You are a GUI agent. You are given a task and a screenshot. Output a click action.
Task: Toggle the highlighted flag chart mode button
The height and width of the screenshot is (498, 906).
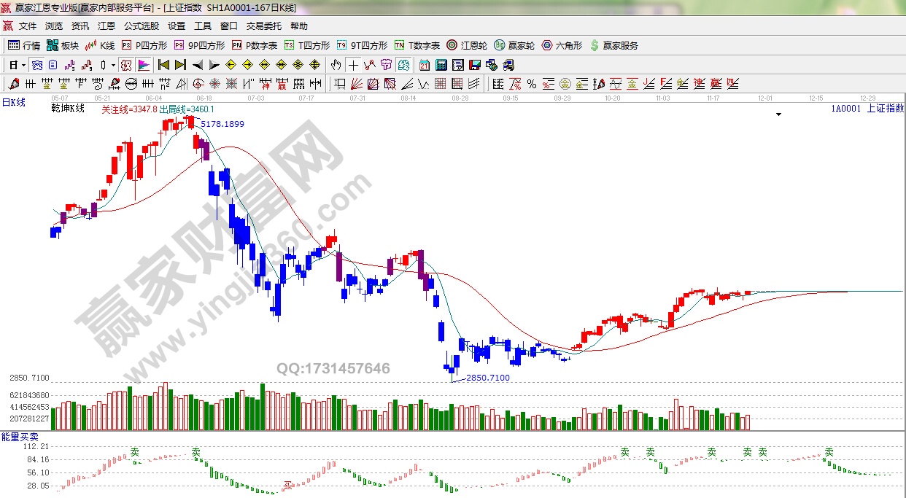143,65
